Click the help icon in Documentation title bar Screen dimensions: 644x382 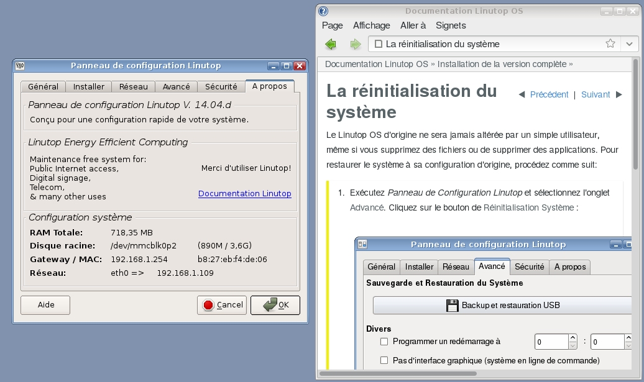(x=323, y=11)
